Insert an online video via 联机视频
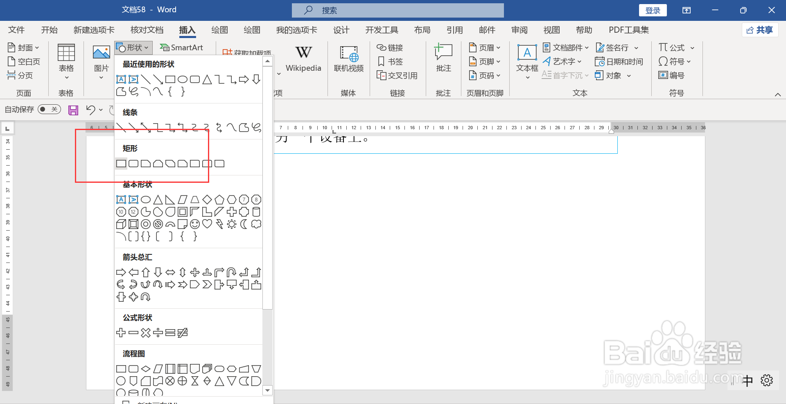786x404 pixels. click(349, 59)
